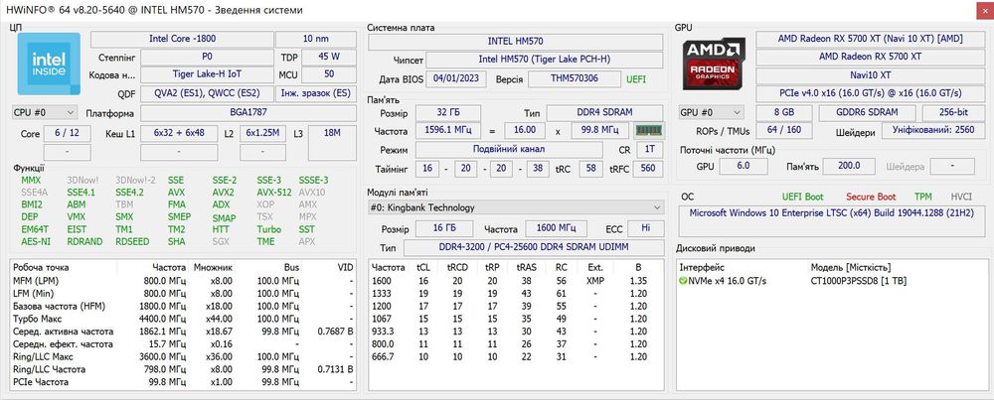Click the 8 GB video memory field
The image size is (994, 400).
(x=784, y=113)
